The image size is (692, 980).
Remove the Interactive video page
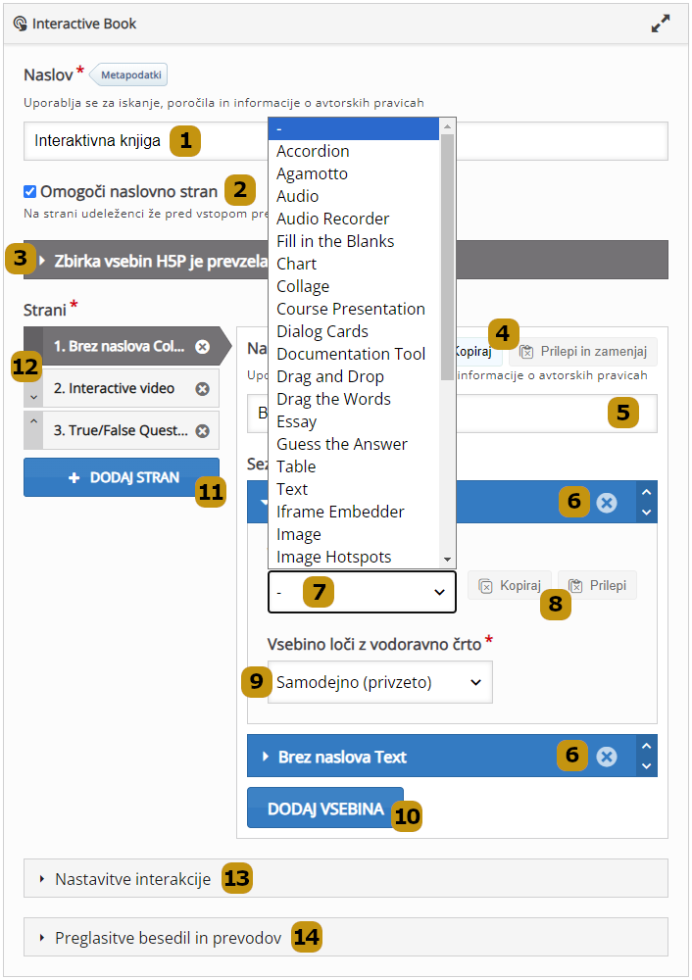(x=203, y=389)
